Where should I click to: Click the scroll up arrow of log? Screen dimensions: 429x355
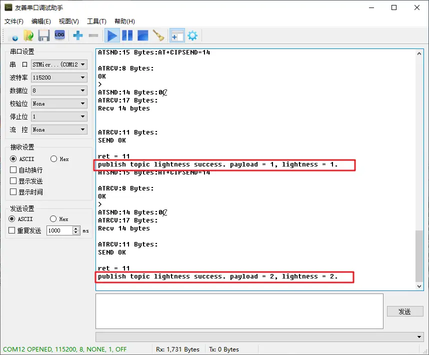[x=419, y=53]
